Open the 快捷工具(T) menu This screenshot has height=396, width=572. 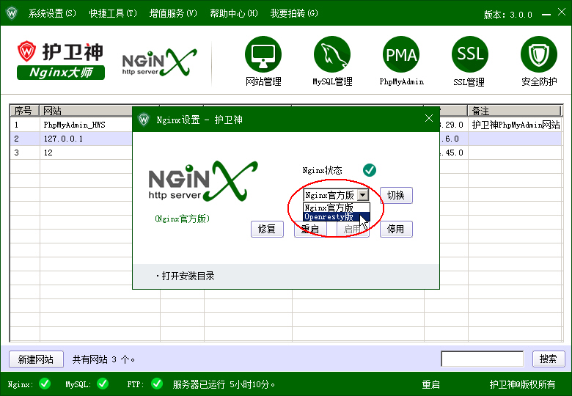pyautogui.click(x=113, y=14)
